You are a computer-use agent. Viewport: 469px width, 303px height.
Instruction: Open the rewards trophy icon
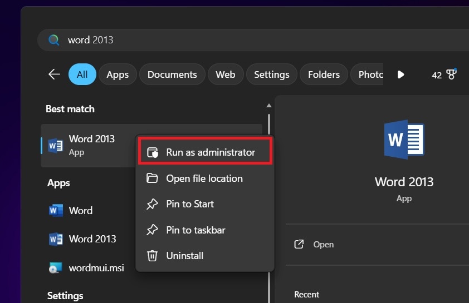(x=451, y=74)
